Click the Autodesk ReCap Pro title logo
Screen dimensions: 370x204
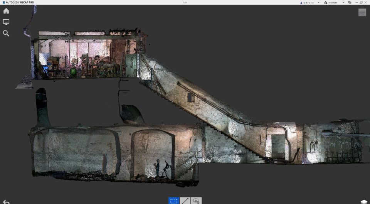click(x=18, y=2)
